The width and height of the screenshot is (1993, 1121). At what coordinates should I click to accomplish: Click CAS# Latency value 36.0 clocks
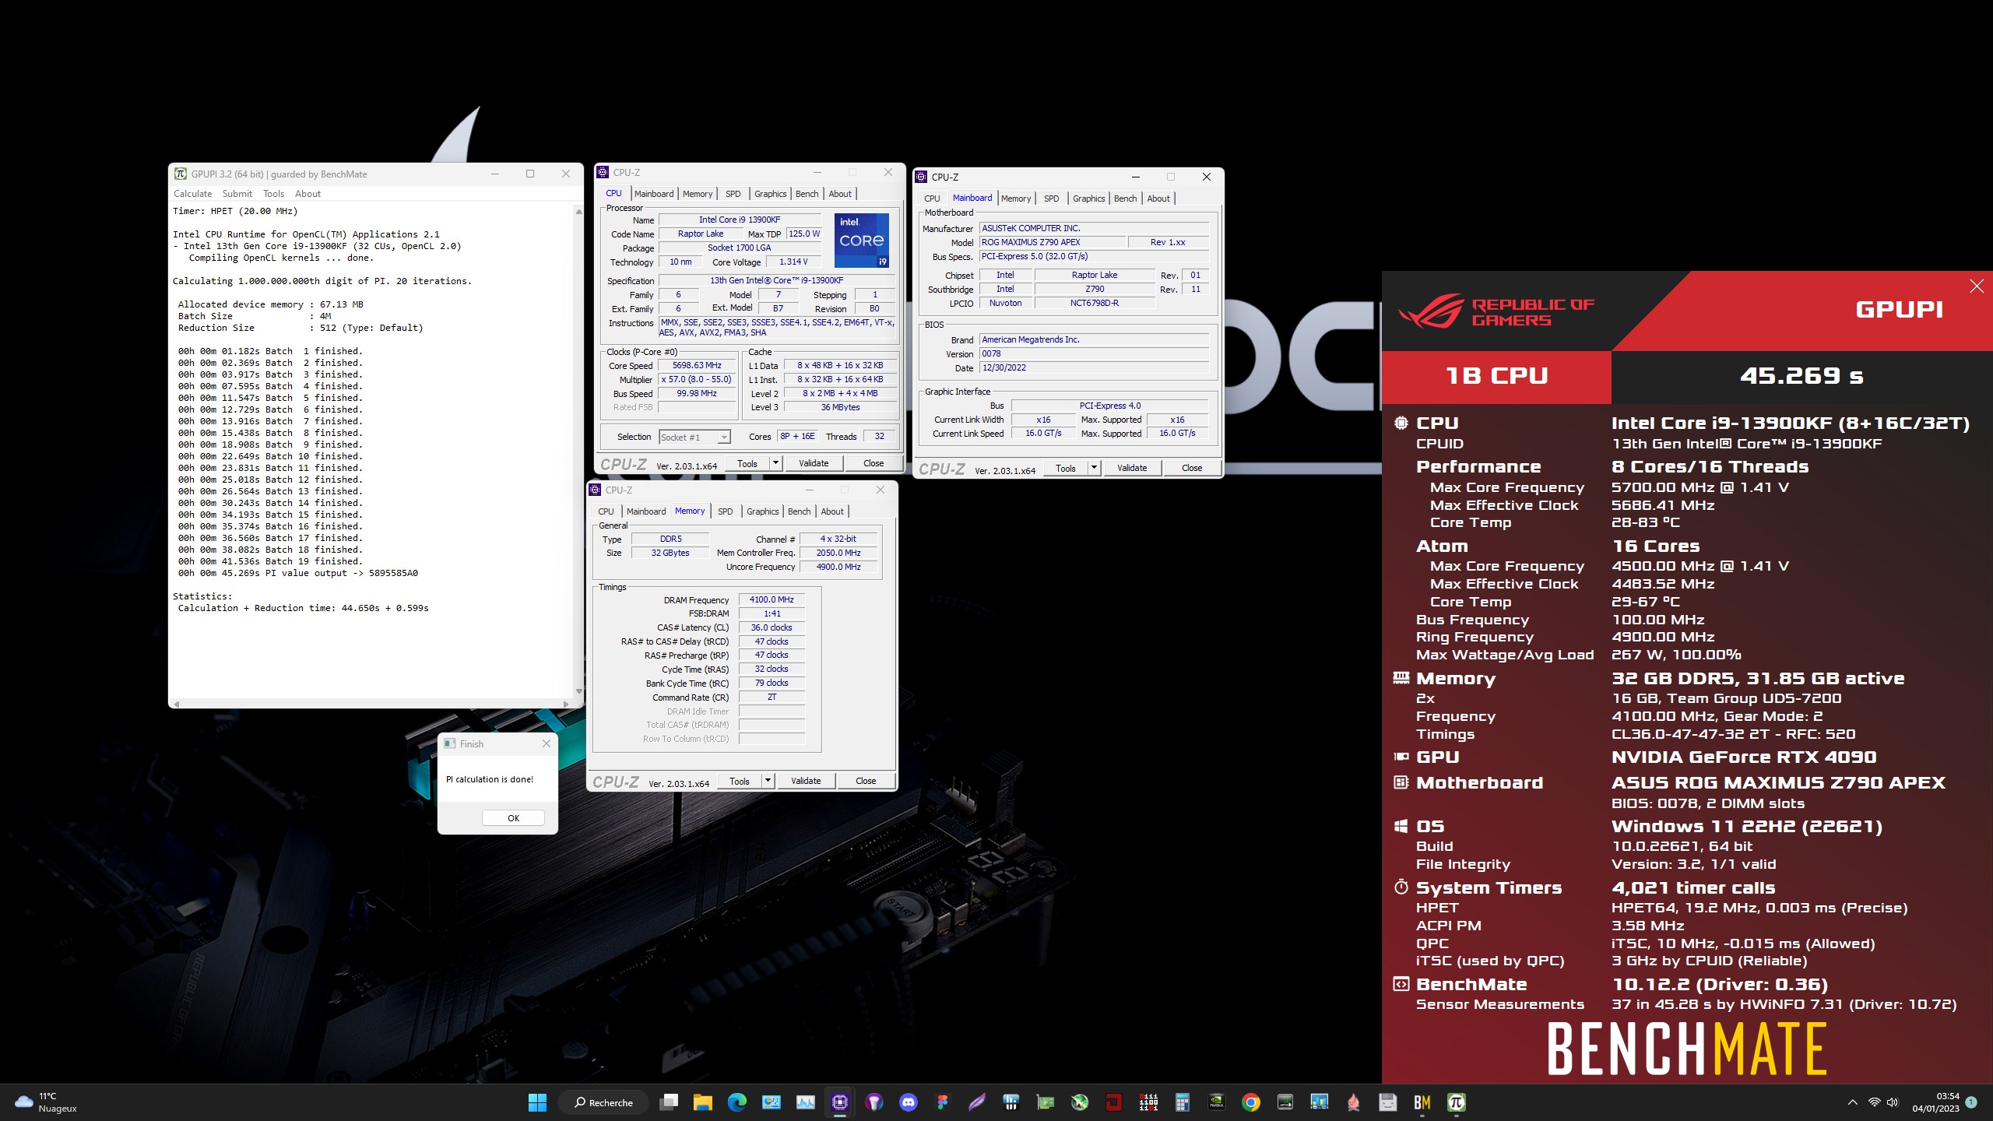click(x=772, y=627)
